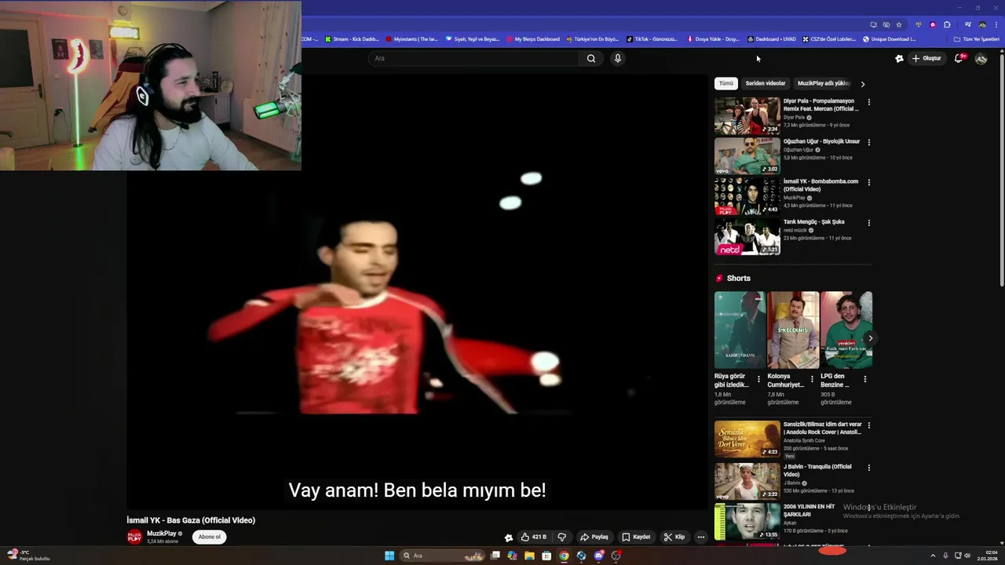Open options for Sensizlik Anadolu Rock Cover
Image resolution: width=1005 pixels, height=565 pixels.
868,425
